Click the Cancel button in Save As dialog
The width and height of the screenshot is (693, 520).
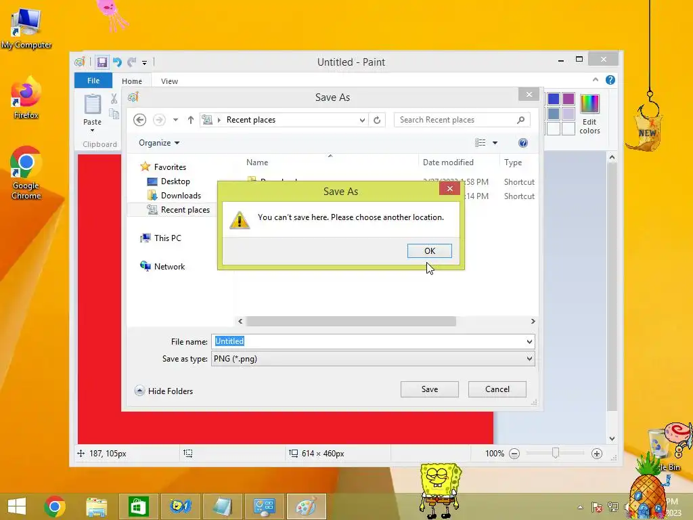pos(497,389)
